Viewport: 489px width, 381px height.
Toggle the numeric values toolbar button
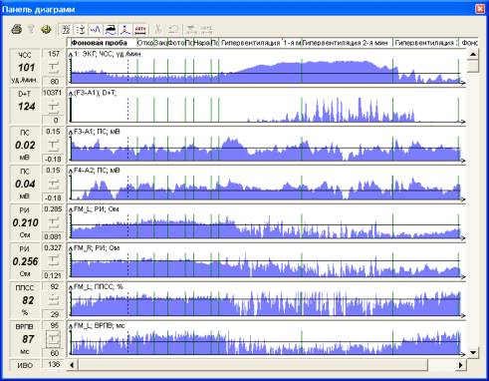(x=66, y=30)
